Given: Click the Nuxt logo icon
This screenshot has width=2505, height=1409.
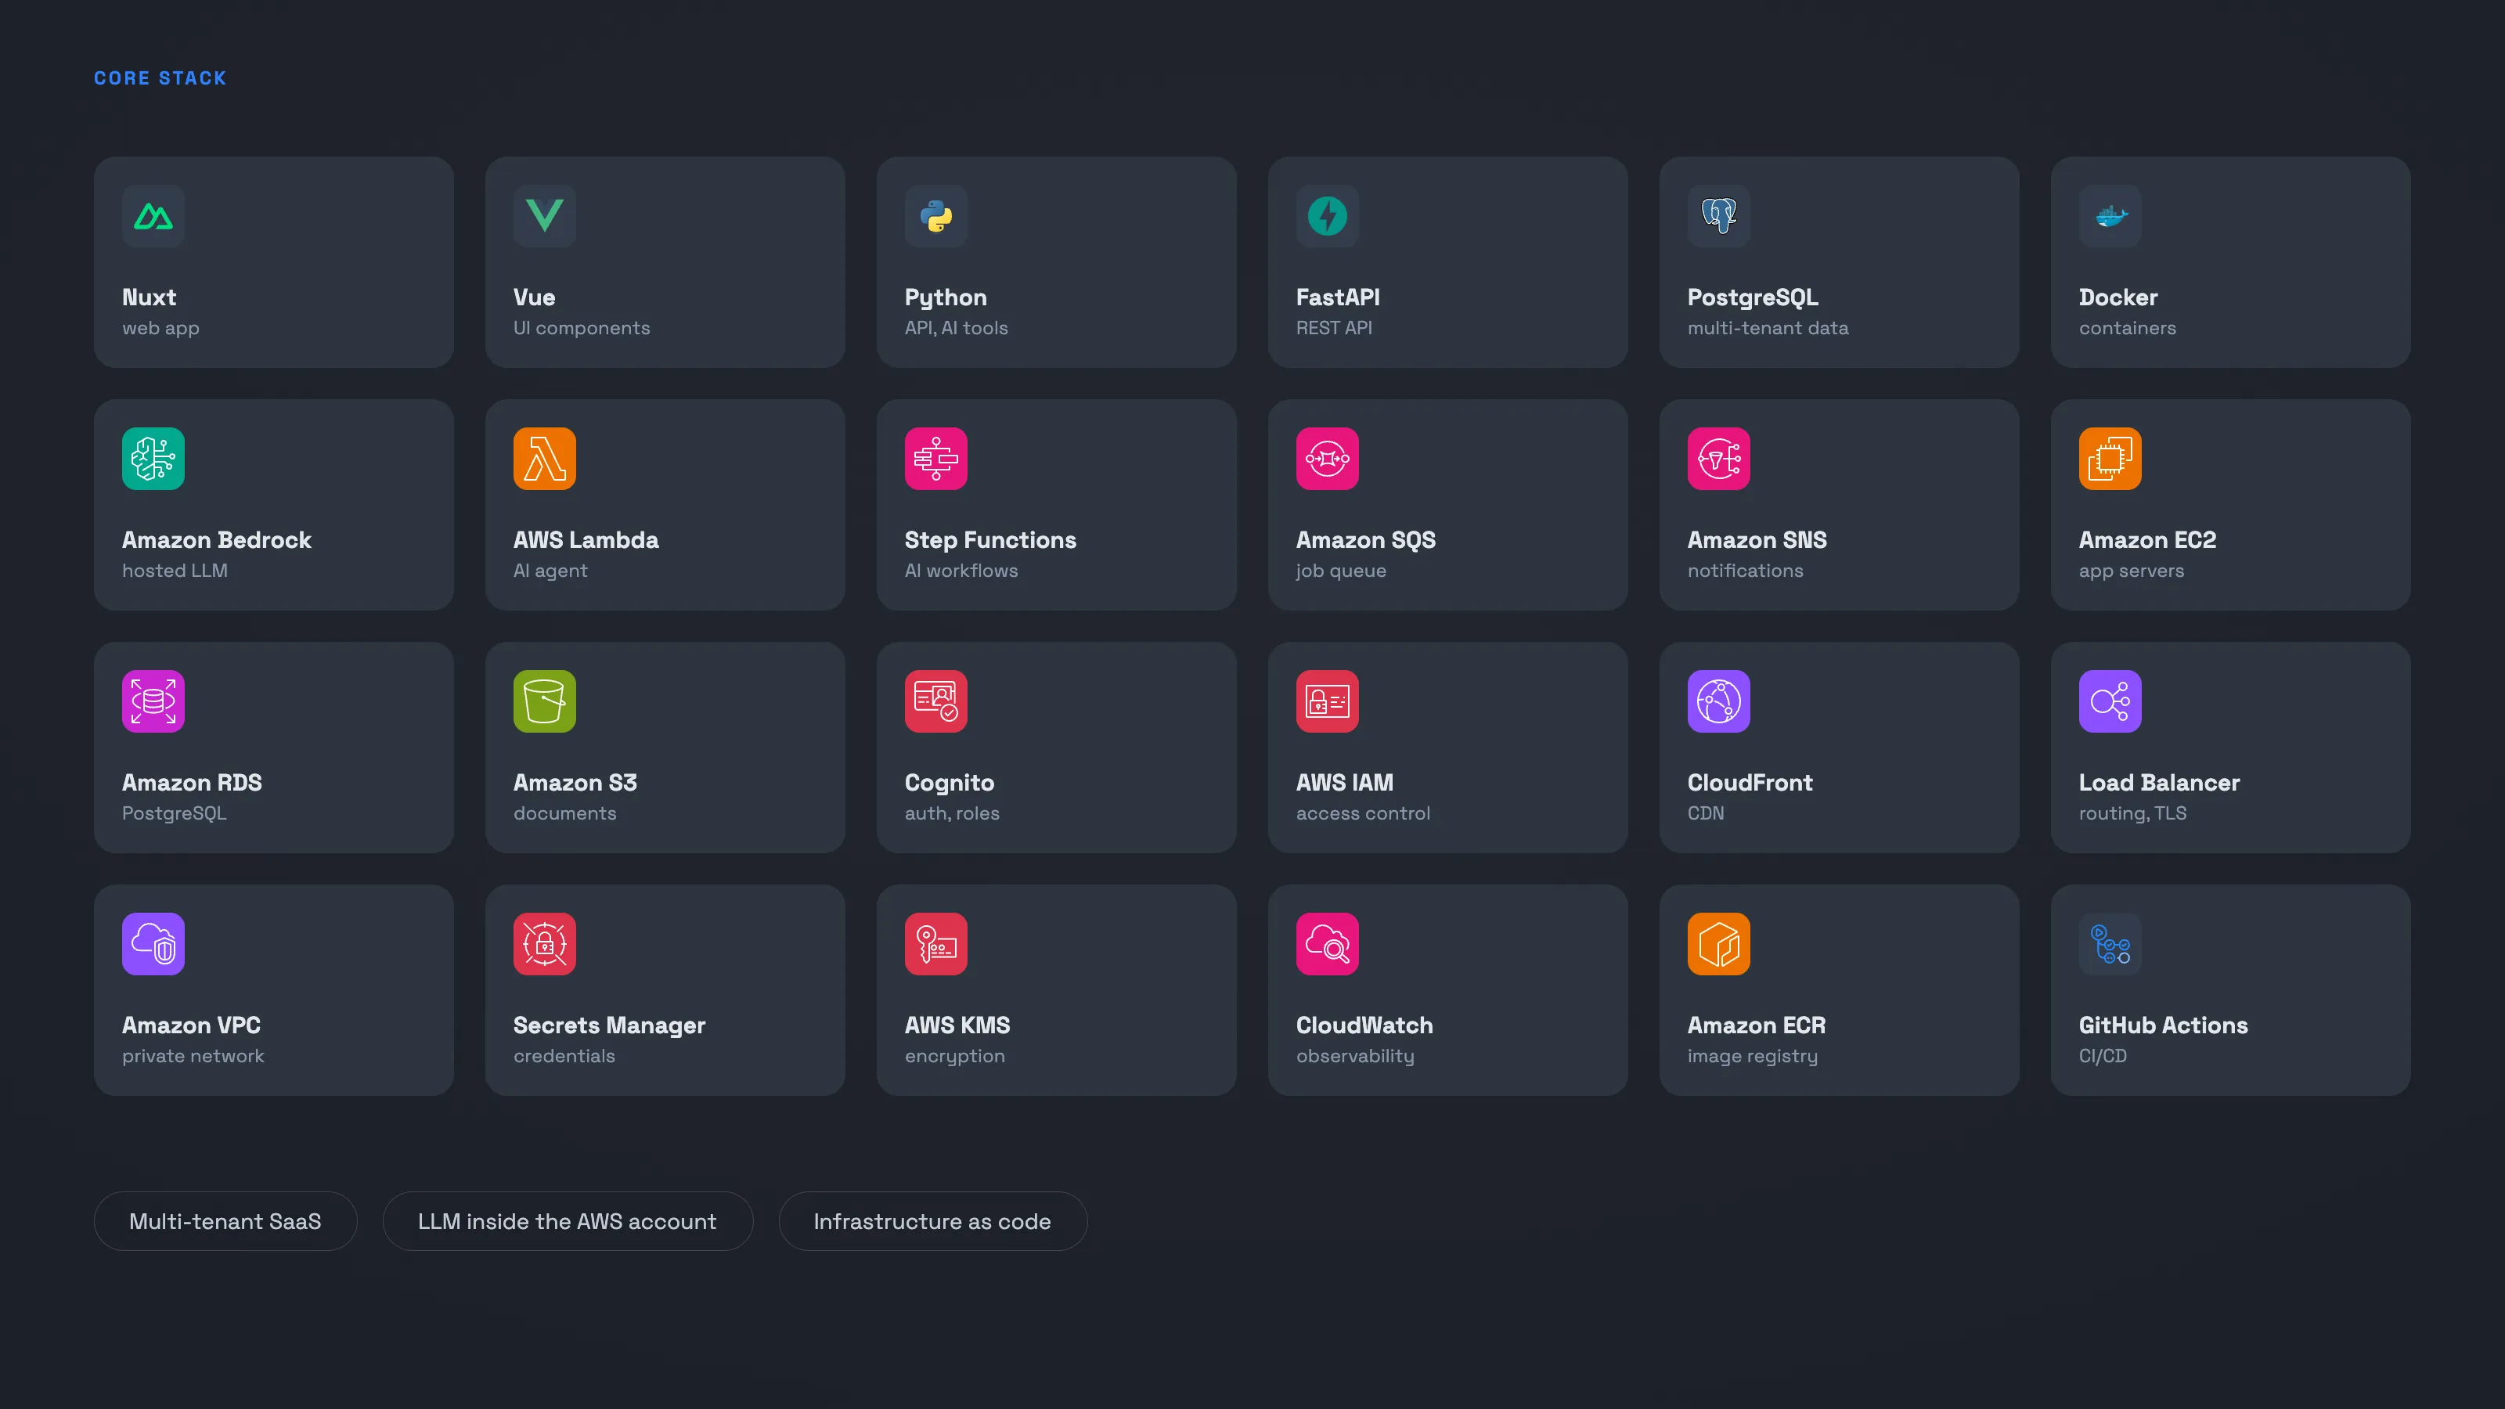Looking at the screenshot, I should coord(153,216).
